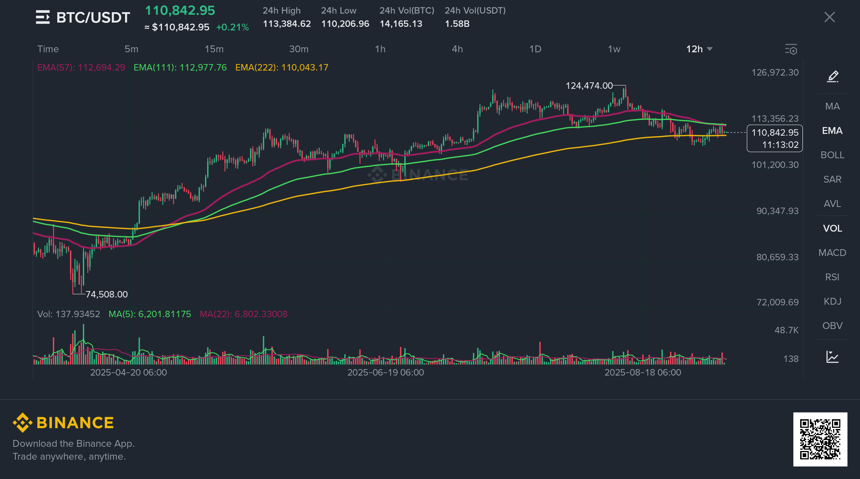Click the line chart icon in sidebar
This screenshot has height=479, width=860.
[x=832, y=357]
